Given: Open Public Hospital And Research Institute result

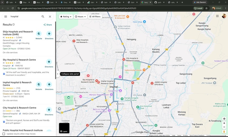Looking at the screenshot, I should 23,130.
